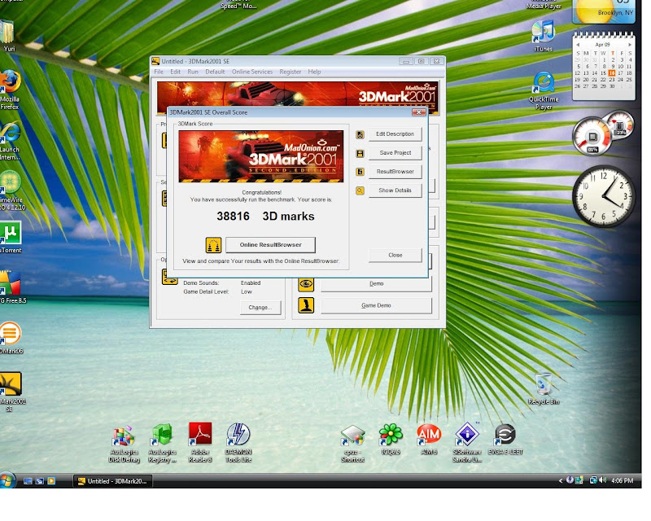Click the Game Demo button
The image size is (651, 521).
coord(376,306)
